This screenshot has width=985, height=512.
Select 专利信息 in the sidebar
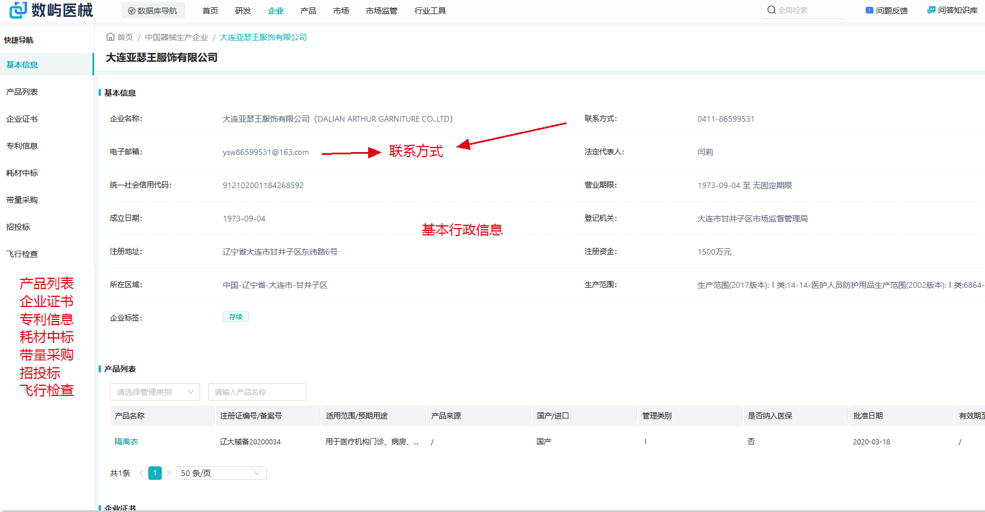[x=22, y=146]
